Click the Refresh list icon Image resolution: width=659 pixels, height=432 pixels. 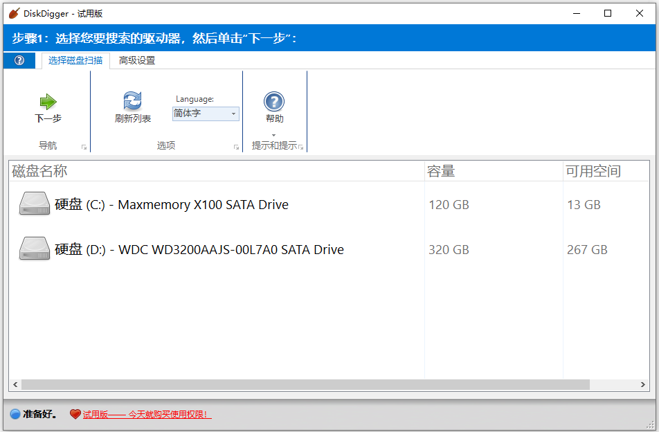click(x=132, y=101)
